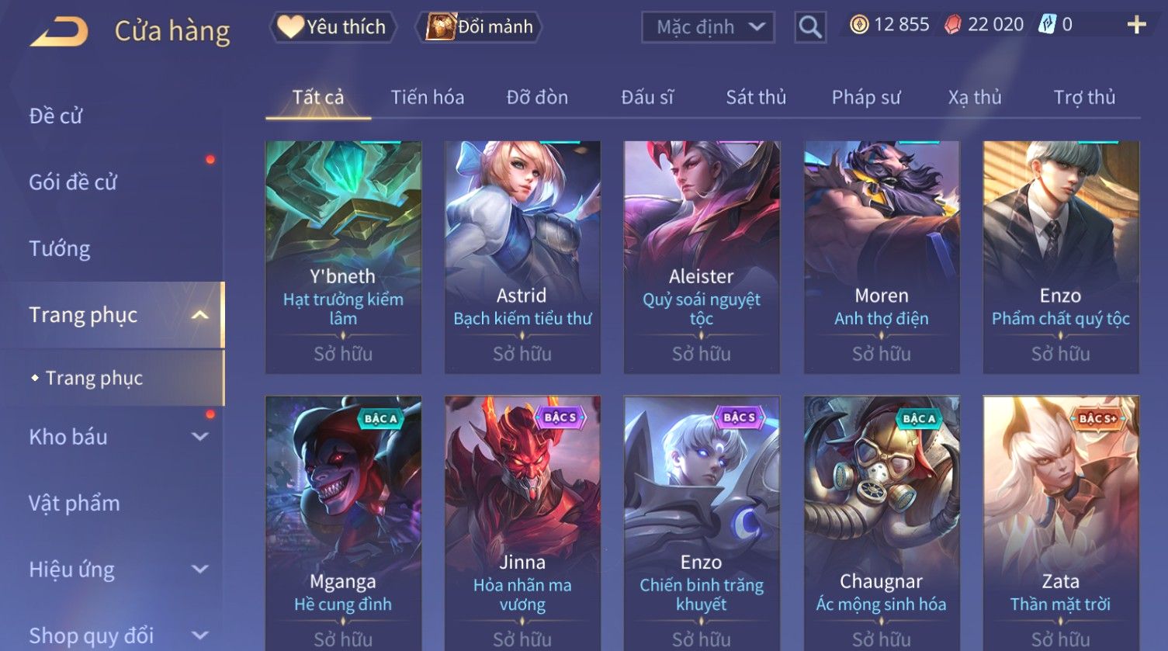Collapse the Trang phục sidebar section

(x=200, y=315)
